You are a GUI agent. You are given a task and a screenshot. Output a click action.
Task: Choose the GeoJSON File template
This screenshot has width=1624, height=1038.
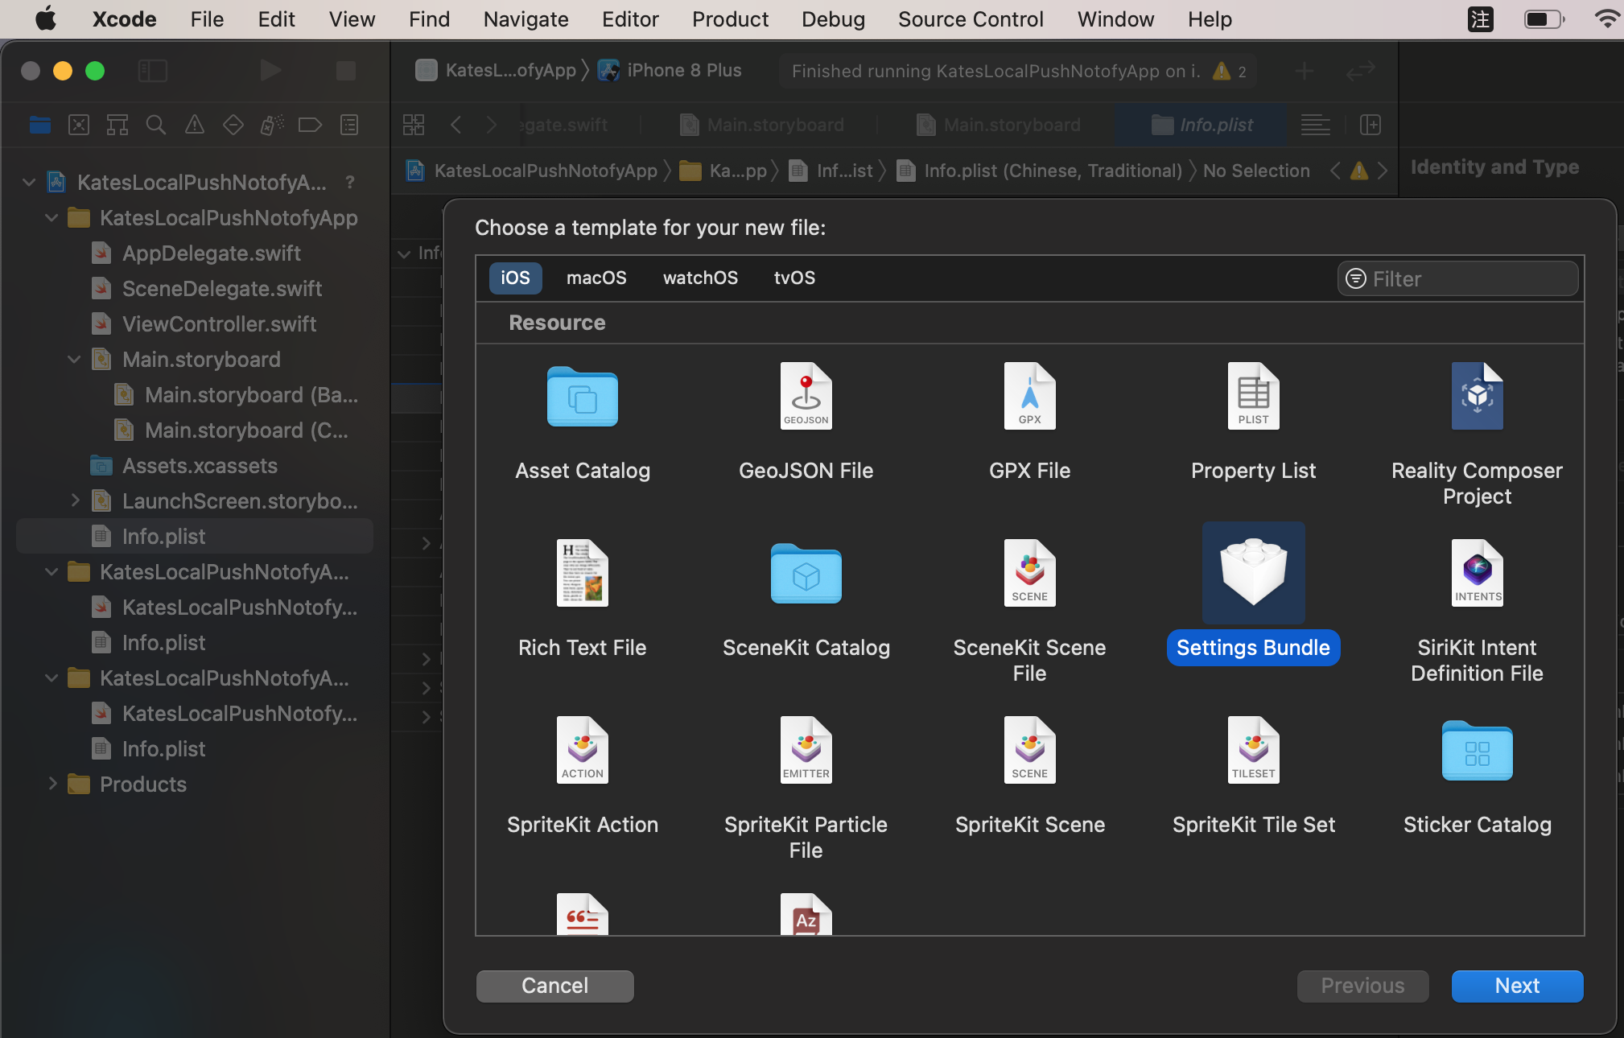pos(806,396)
